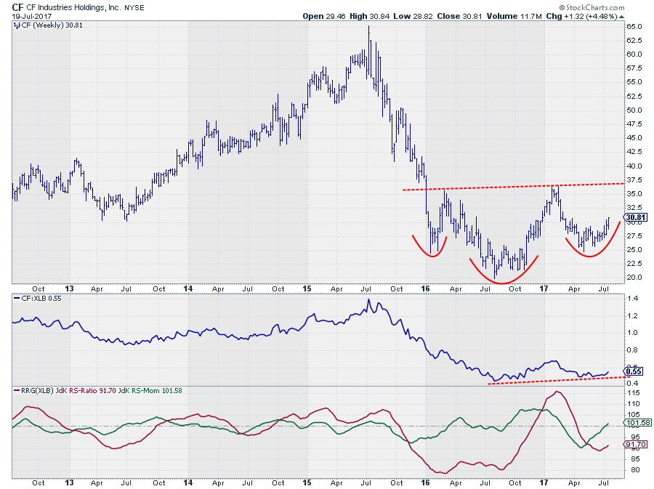This screenshot has width=654, height=489.
Task: Click the 91.70 RS-Ratio value tag
Action: click(x=636, y=445)
